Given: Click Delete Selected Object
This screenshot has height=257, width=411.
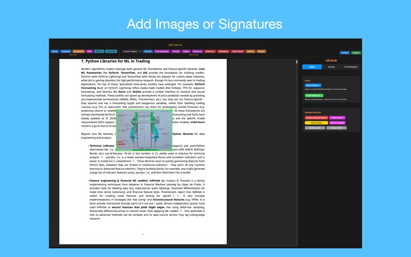Looking at the screenshot, I should tap(316, 118).
